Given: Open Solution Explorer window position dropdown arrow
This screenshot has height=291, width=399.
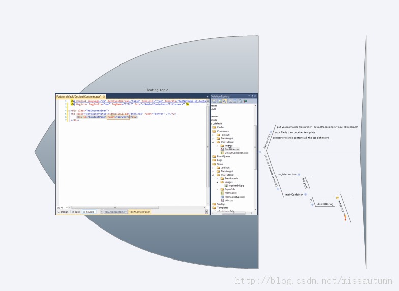Looking at the screenshot, I should pos(249,96).
